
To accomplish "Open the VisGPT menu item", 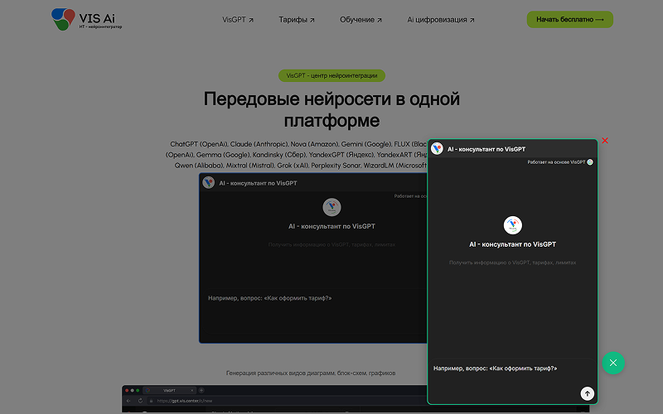I will (238, 19).
